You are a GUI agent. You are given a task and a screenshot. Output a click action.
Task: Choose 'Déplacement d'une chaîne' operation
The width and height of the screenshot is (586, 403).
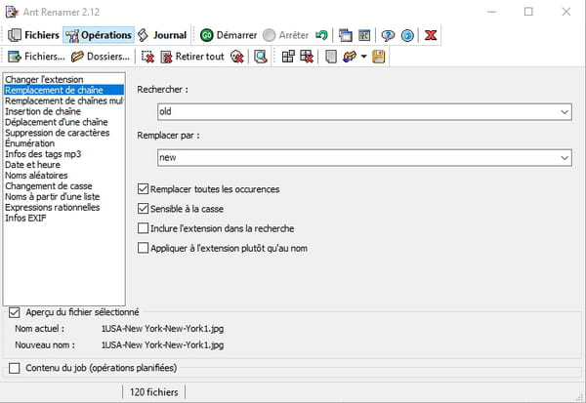pyautogui.click(x=63, y=122)
